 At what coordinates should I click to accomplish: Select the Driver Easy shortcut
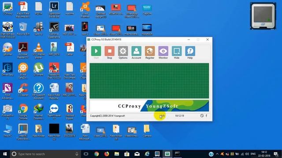(x=7, y=69)
